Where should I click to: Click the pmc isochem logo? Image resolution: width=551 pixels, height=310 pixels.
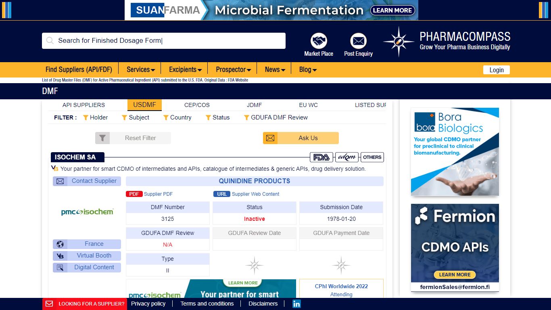87,212
